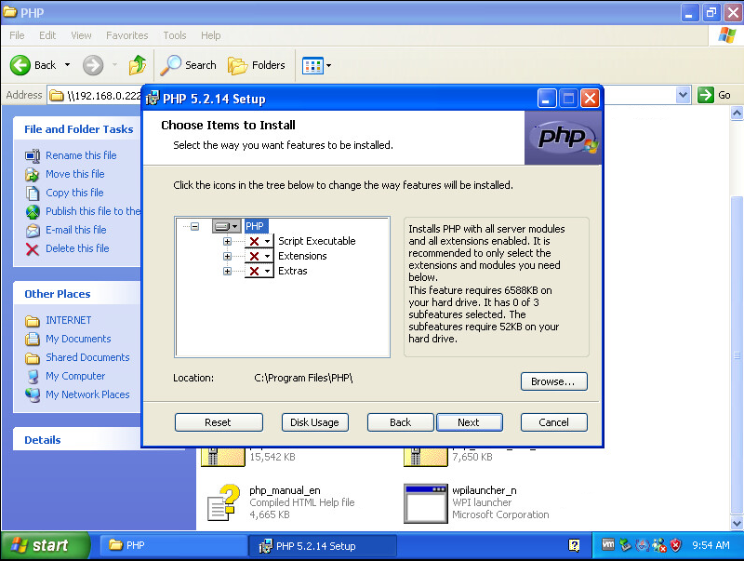Open the Tools menu

coord(175,35)
